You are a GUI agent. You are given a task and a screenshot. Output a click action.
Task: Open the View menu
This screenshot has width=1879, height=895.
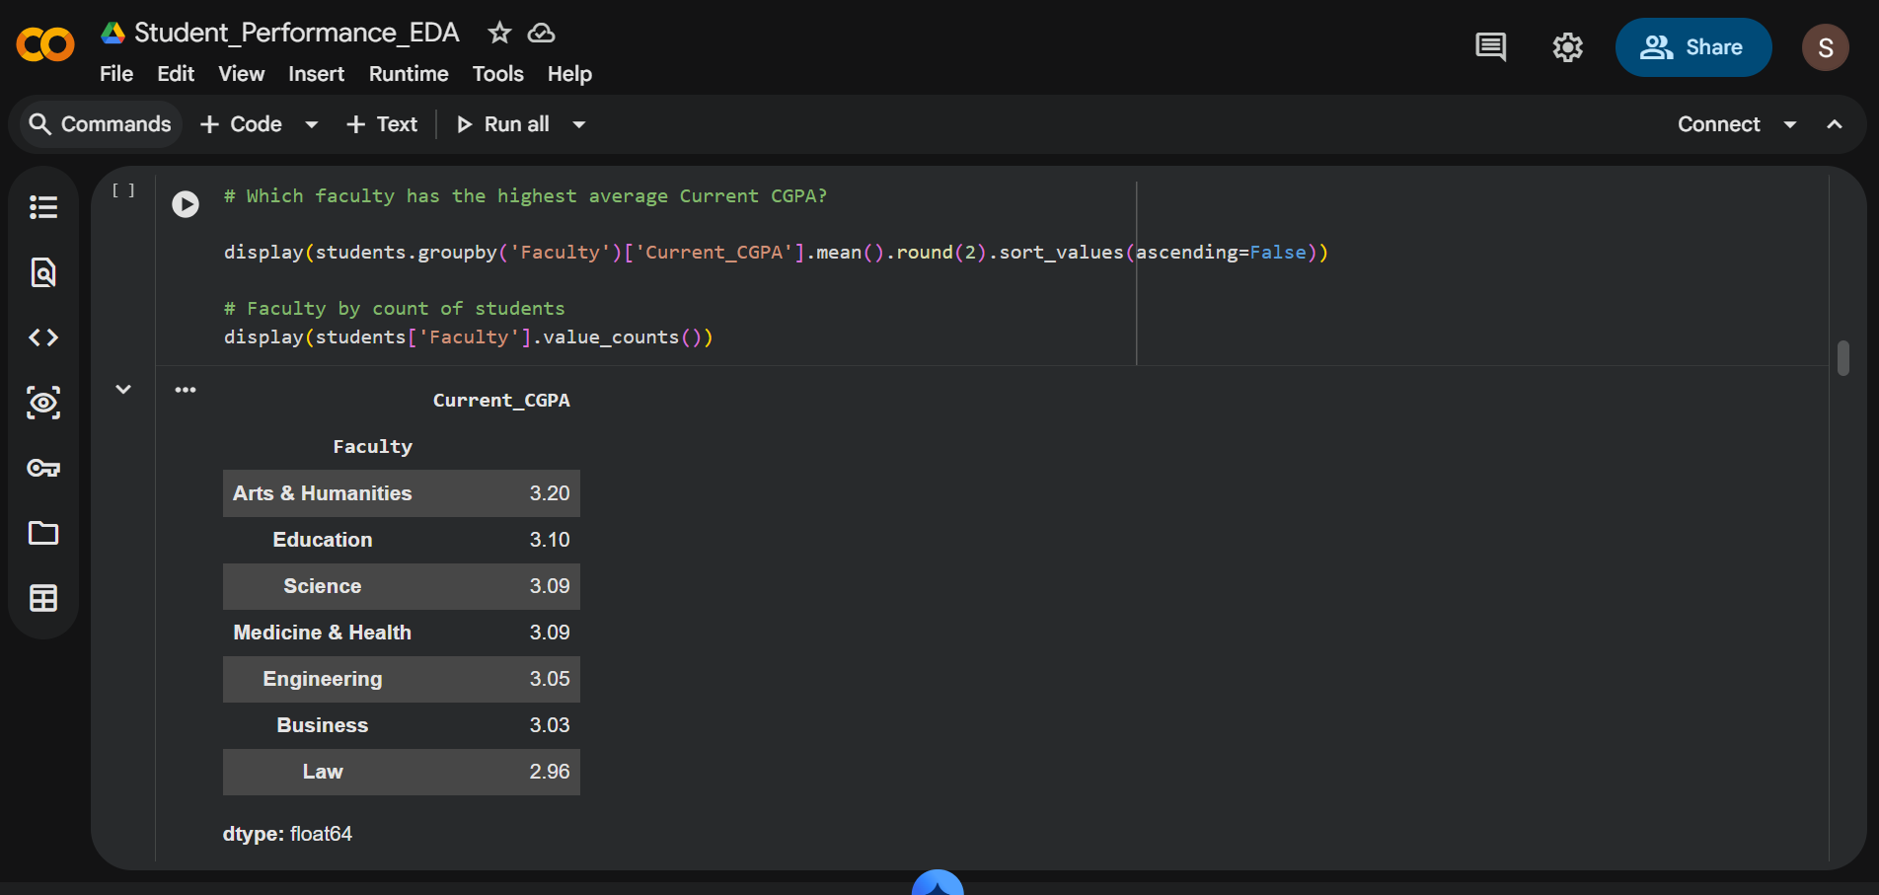[x=241, y=74]
